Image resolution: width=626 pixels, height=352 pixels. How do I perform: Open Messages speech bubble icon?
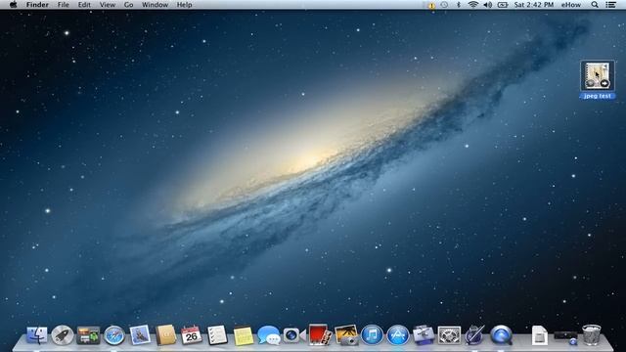pyautogui.click(x=268, y=334)
